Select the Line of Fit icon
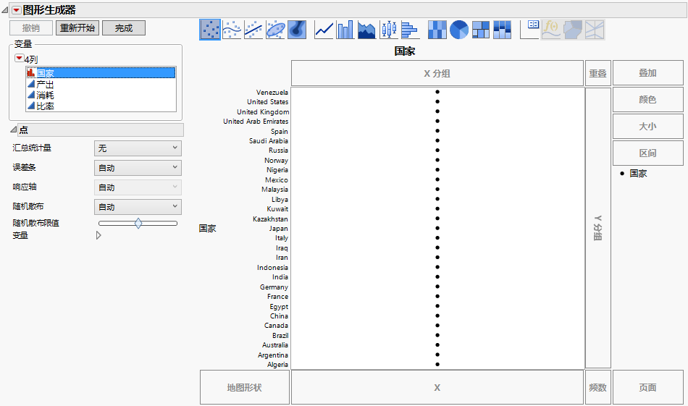This screenshot has width=688, height=406. click(253, 30)
